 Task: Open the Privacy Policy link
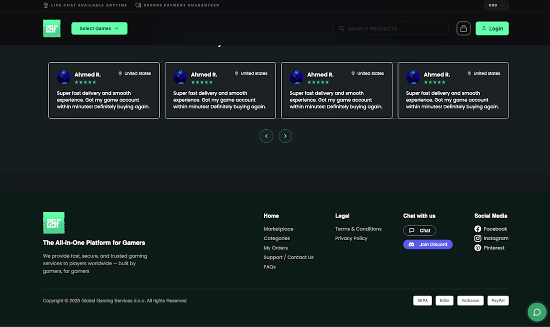pos(351,239)
